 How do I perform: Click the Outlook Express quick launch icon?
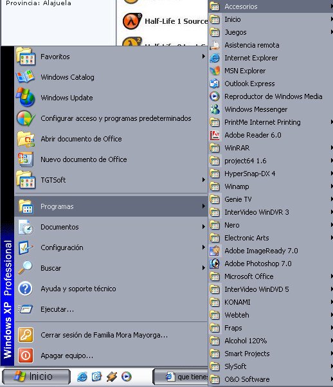coord(96,377)
